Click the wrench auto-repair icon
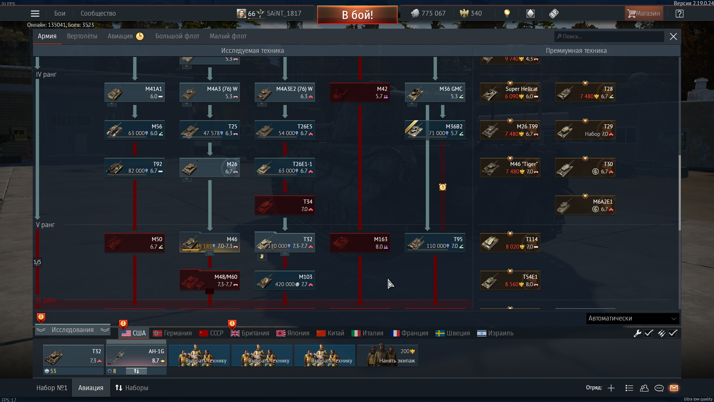This screenshot has height=402, width=714. point(637,334)
